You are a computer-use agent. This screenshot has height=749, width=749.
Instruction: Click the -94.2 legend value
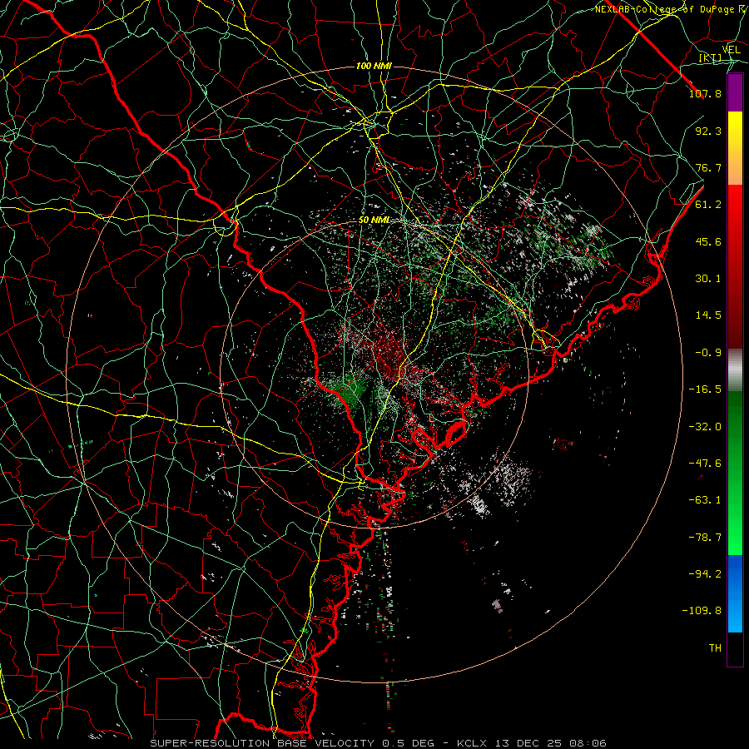705,574
